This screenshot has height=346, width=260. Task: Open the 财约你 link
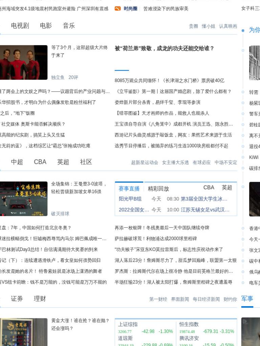click(x=230, y=299)
